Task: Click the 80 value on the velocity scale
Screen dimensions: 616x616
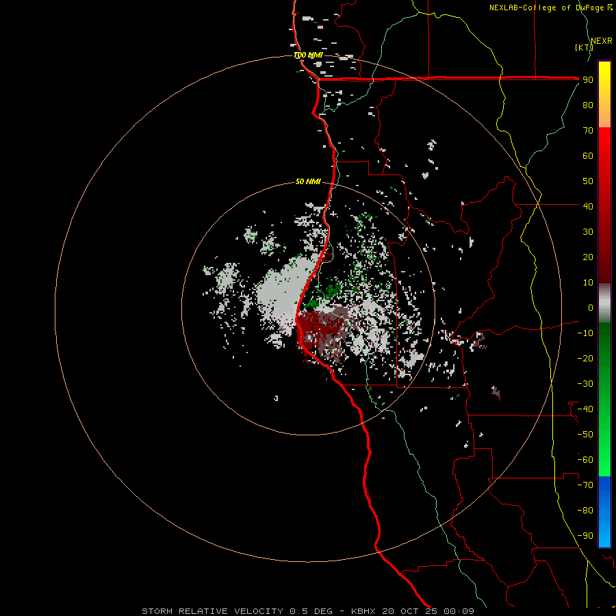Action: click(588, 105)
